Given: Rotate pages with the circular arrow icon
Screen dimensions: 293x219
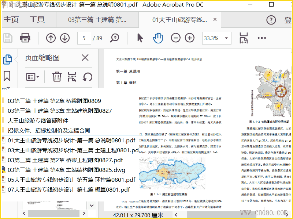Looking at the screenshot, I should point(88,77).
